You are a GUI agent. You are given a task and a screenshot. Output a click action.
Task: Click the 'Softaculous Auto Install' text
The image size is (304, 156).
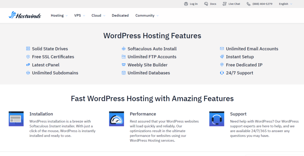(152, 49)
